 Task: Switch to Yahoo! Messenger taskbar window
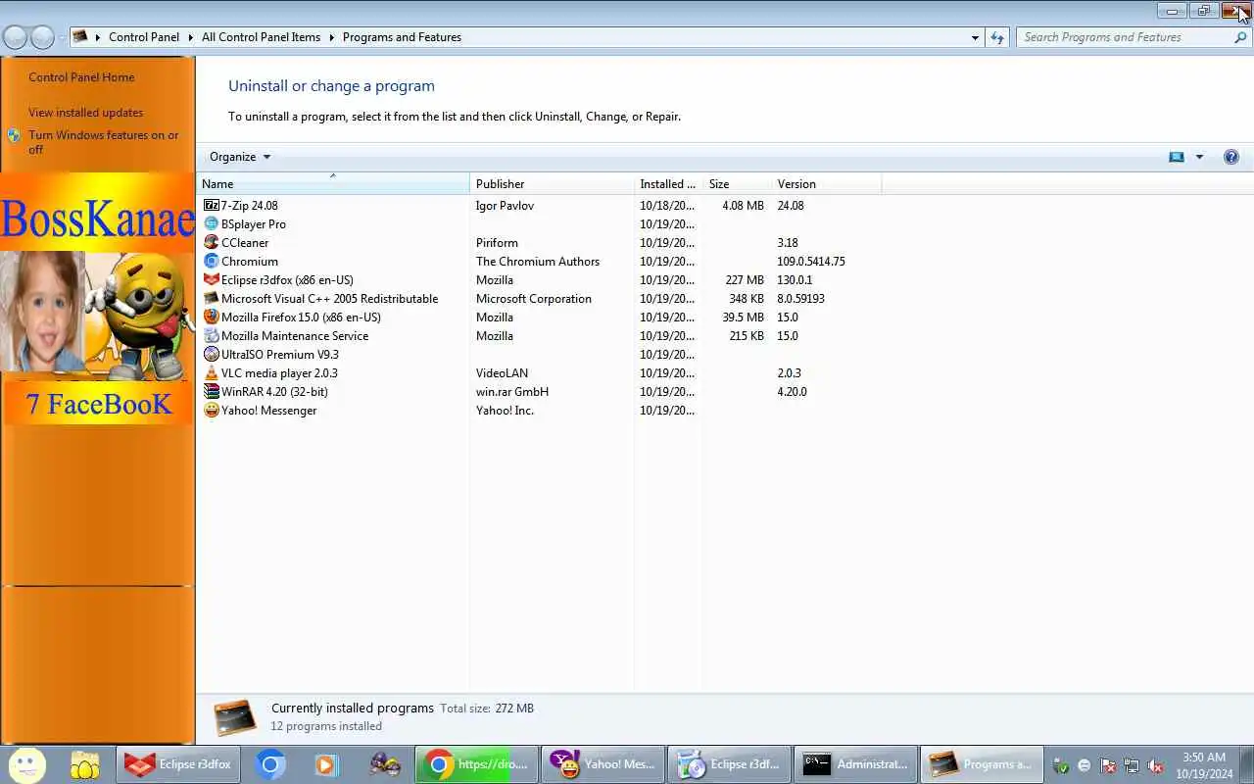tap(603, 764)
